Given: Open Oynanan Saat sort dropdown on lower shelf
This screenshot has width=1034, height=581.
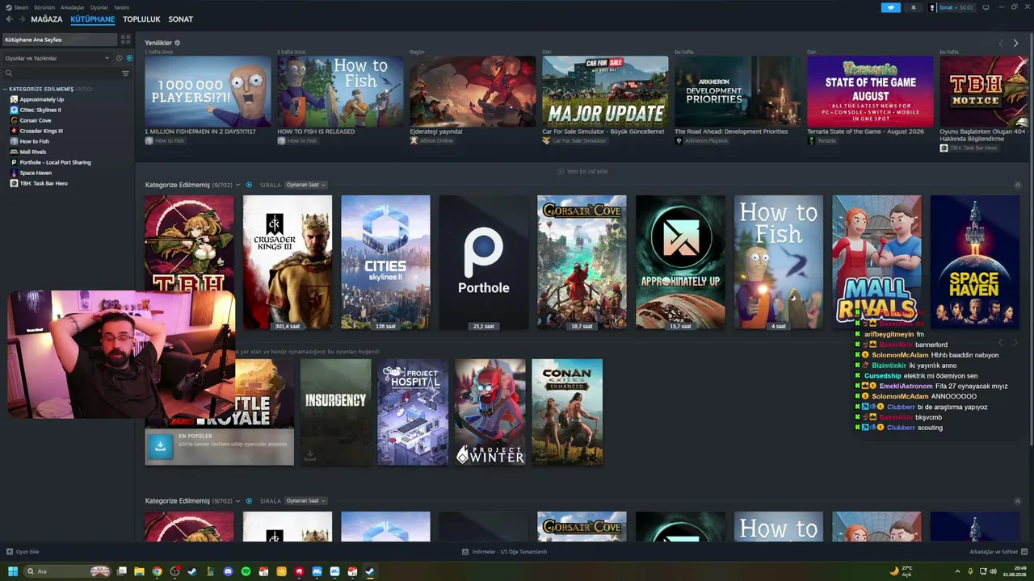Looking at the screenshot, I should (x=305, y=501).
